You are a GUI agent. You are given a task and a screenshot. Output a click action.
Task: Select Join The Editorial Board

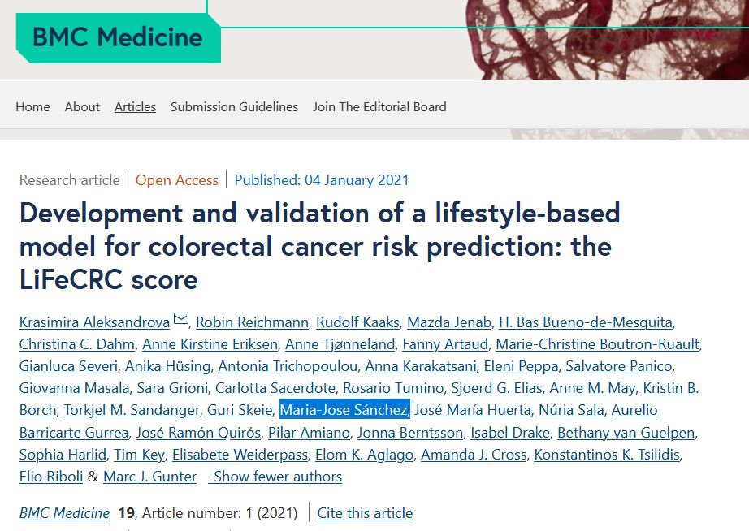pos(379,106)
